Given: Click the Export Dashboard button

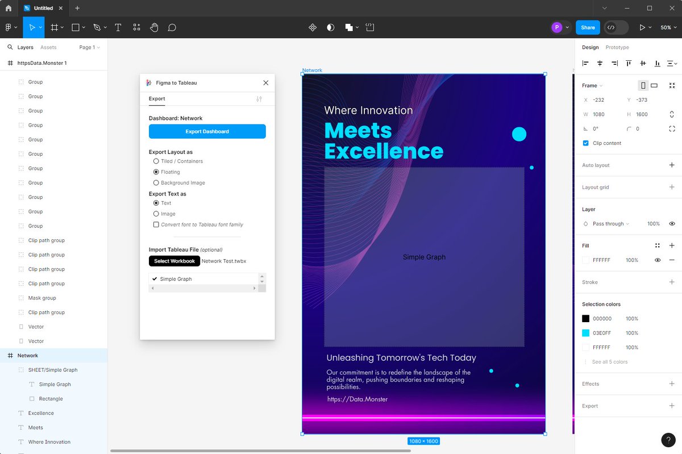Looking at the screenshot, I should tap(207, 131).
